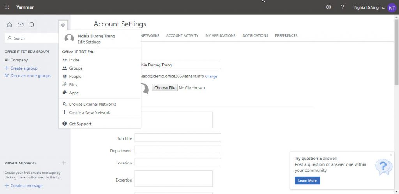Click the plus icon next to Private Messages
Viewport: 399px width, 194px height.
64,163
